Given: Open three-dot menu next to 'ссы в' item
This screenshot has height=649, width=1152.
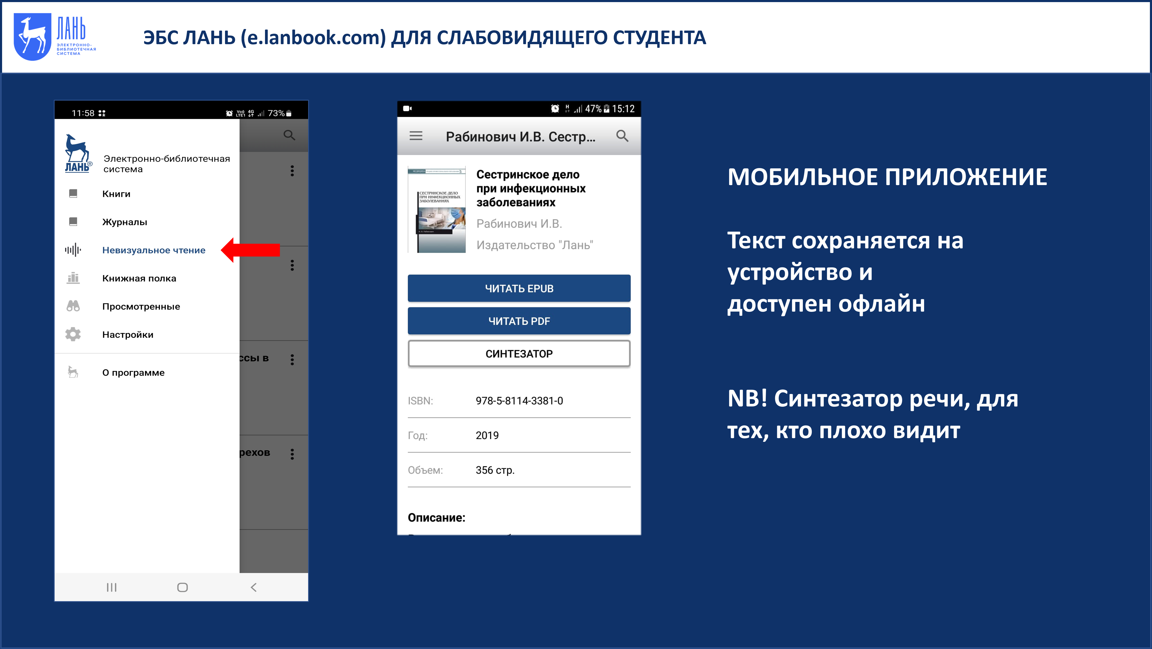Looking at the screenshot, I should tap(292, 360).
